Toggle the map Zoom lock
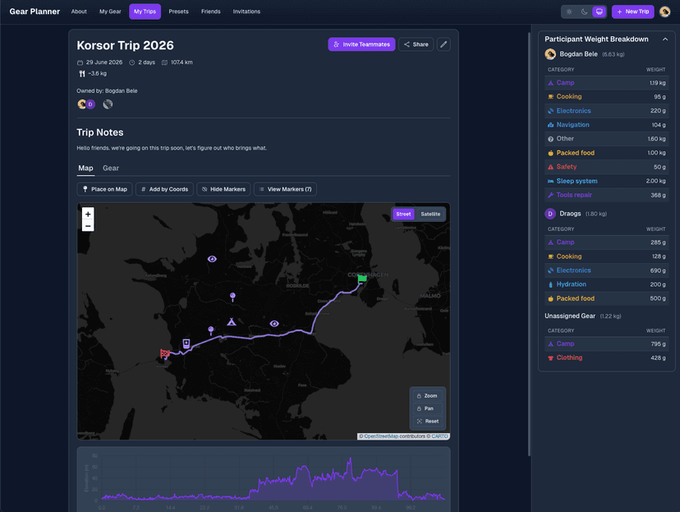The height and width of the screenshot is (512, 680). point(427,395)
